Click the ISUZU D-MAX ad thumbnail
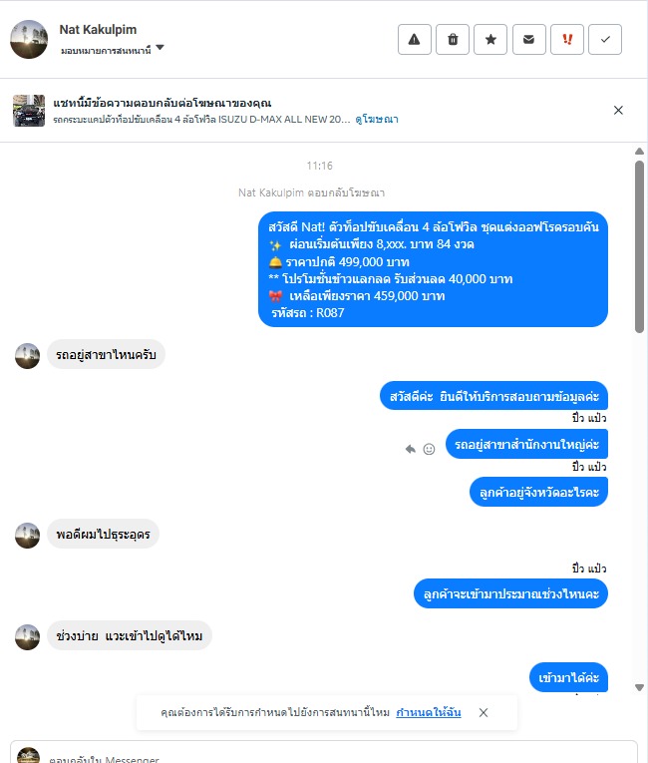648x763 pixels. pyautogui.click(x=29, y=111)
